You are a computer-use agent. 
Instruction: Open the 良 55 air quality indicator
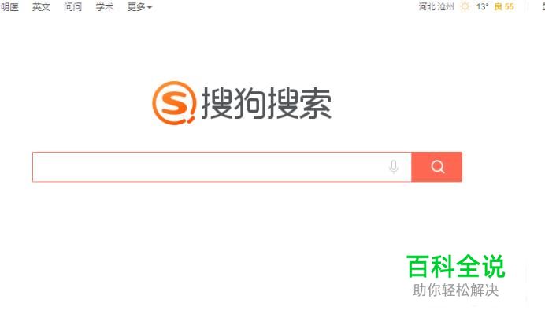click(504, 6)
